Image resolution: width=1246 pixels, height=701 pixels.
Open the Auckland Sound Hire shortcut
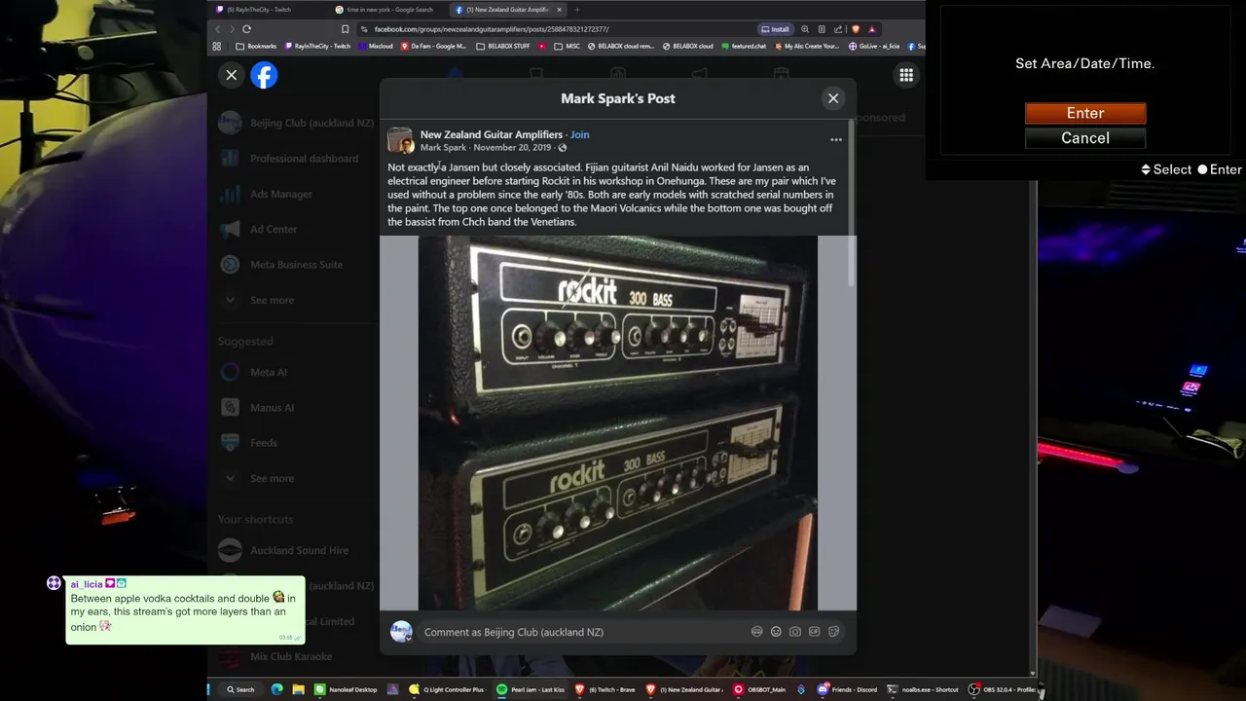pyautogui.click(x=299, y=550)
